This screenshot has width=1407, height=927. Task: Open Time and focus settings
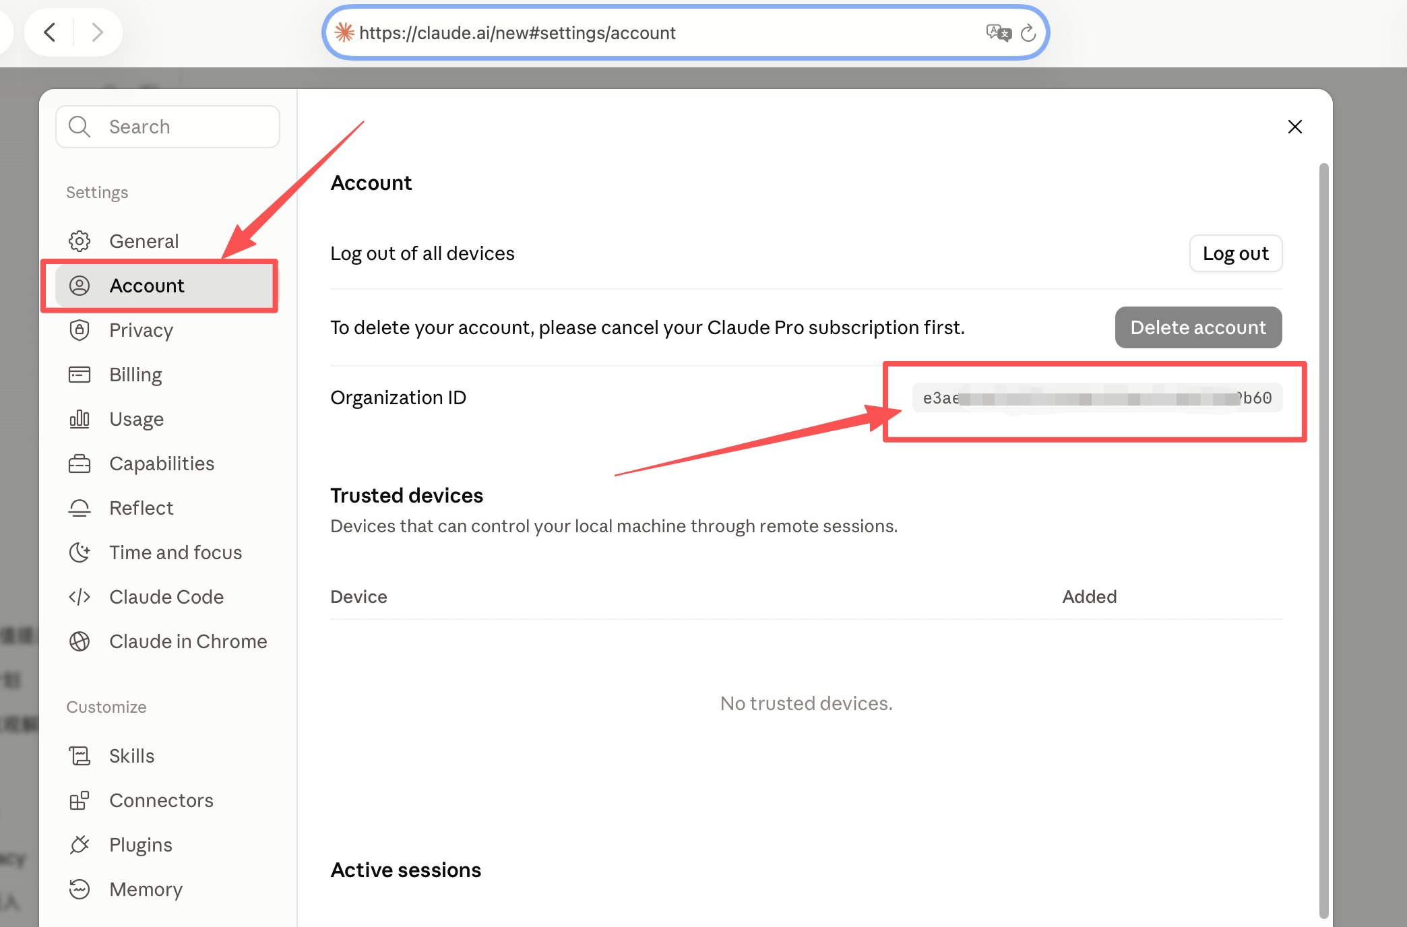click(167, 552)
